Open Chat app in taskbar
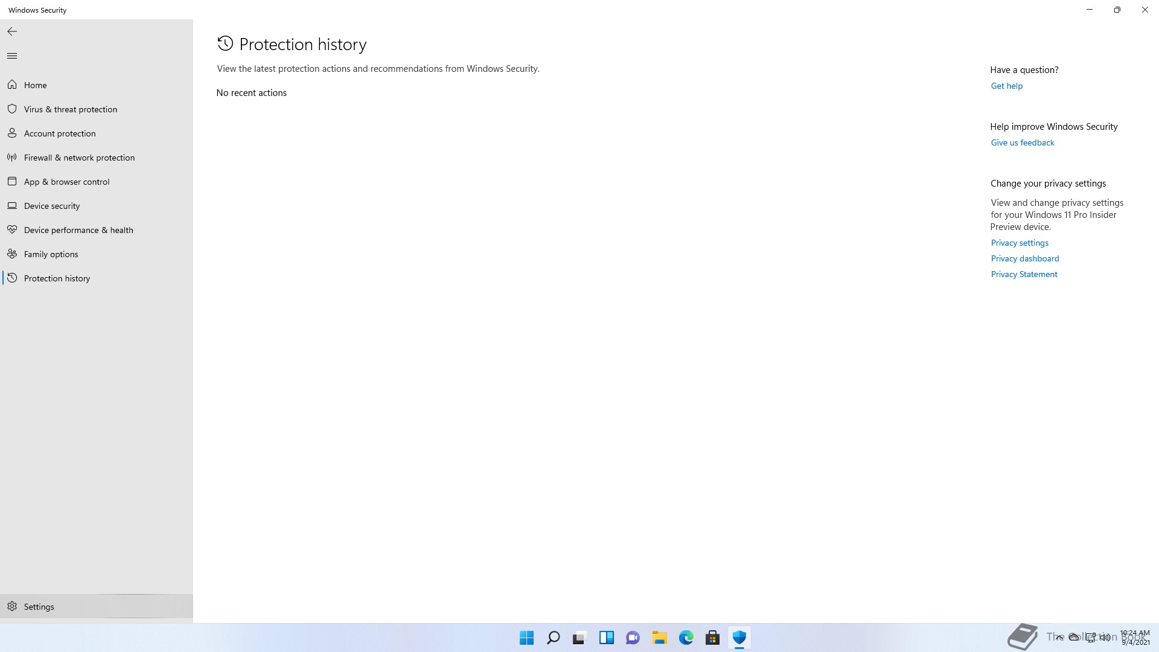The height and width of the screenshot is (652, 1159). (x=633, y=638)
